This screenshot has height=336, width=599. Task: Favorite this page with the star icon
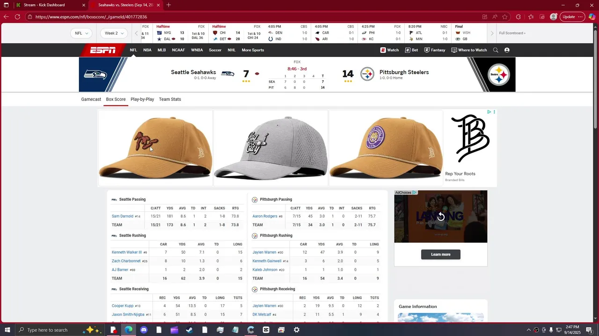[x=505, y=17]
